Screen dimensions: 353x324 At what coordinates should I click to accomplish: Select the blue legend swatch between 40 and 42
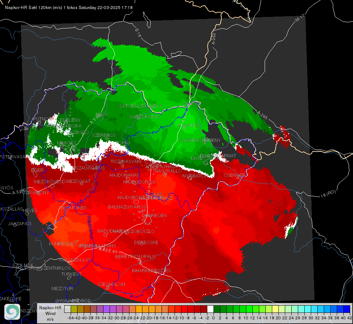click(347, 309)
